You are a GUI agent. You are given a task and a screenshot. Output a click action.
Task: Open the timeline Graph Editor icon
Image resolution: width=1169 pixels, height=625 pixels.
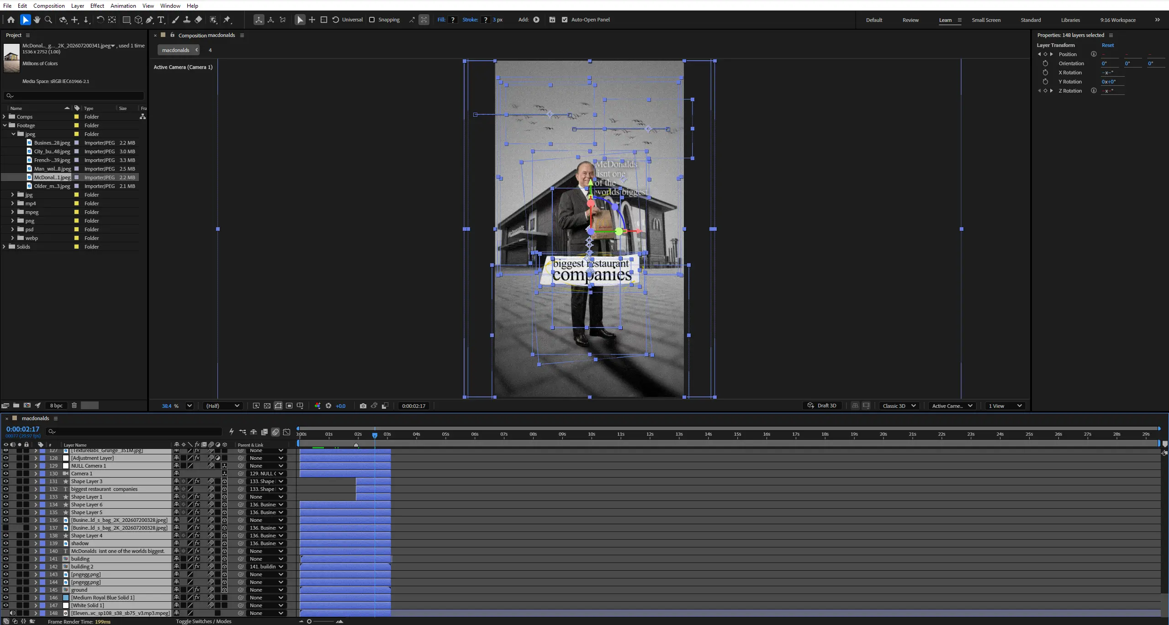pos(287,432)
